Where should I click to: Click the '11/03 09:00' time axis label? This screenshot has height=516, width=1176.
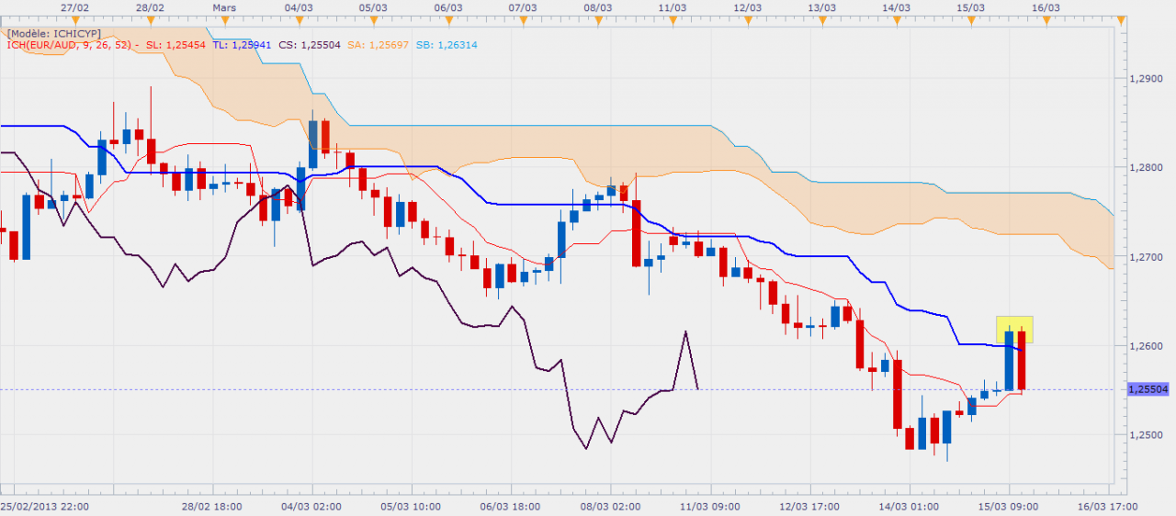(711, 506)
